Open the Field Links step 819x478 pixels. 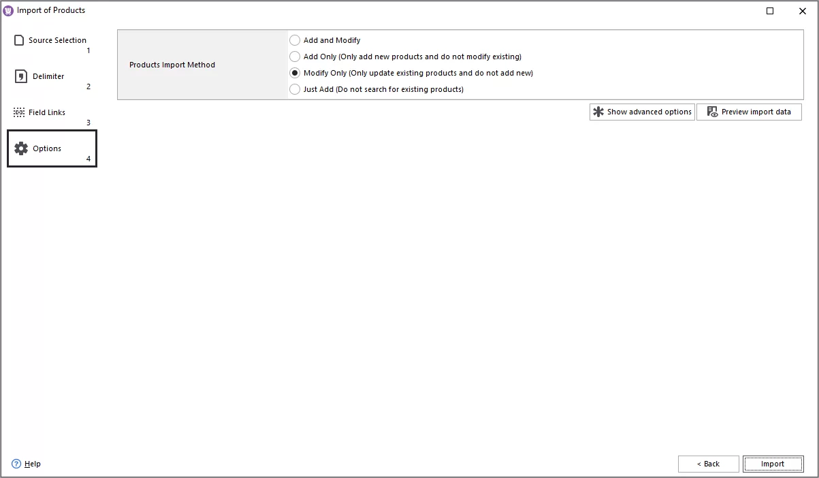coord(46,112)
